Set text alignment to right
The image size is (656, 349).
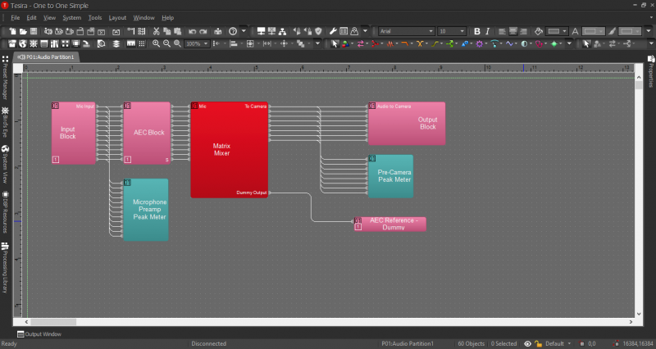tap(523, 31)
